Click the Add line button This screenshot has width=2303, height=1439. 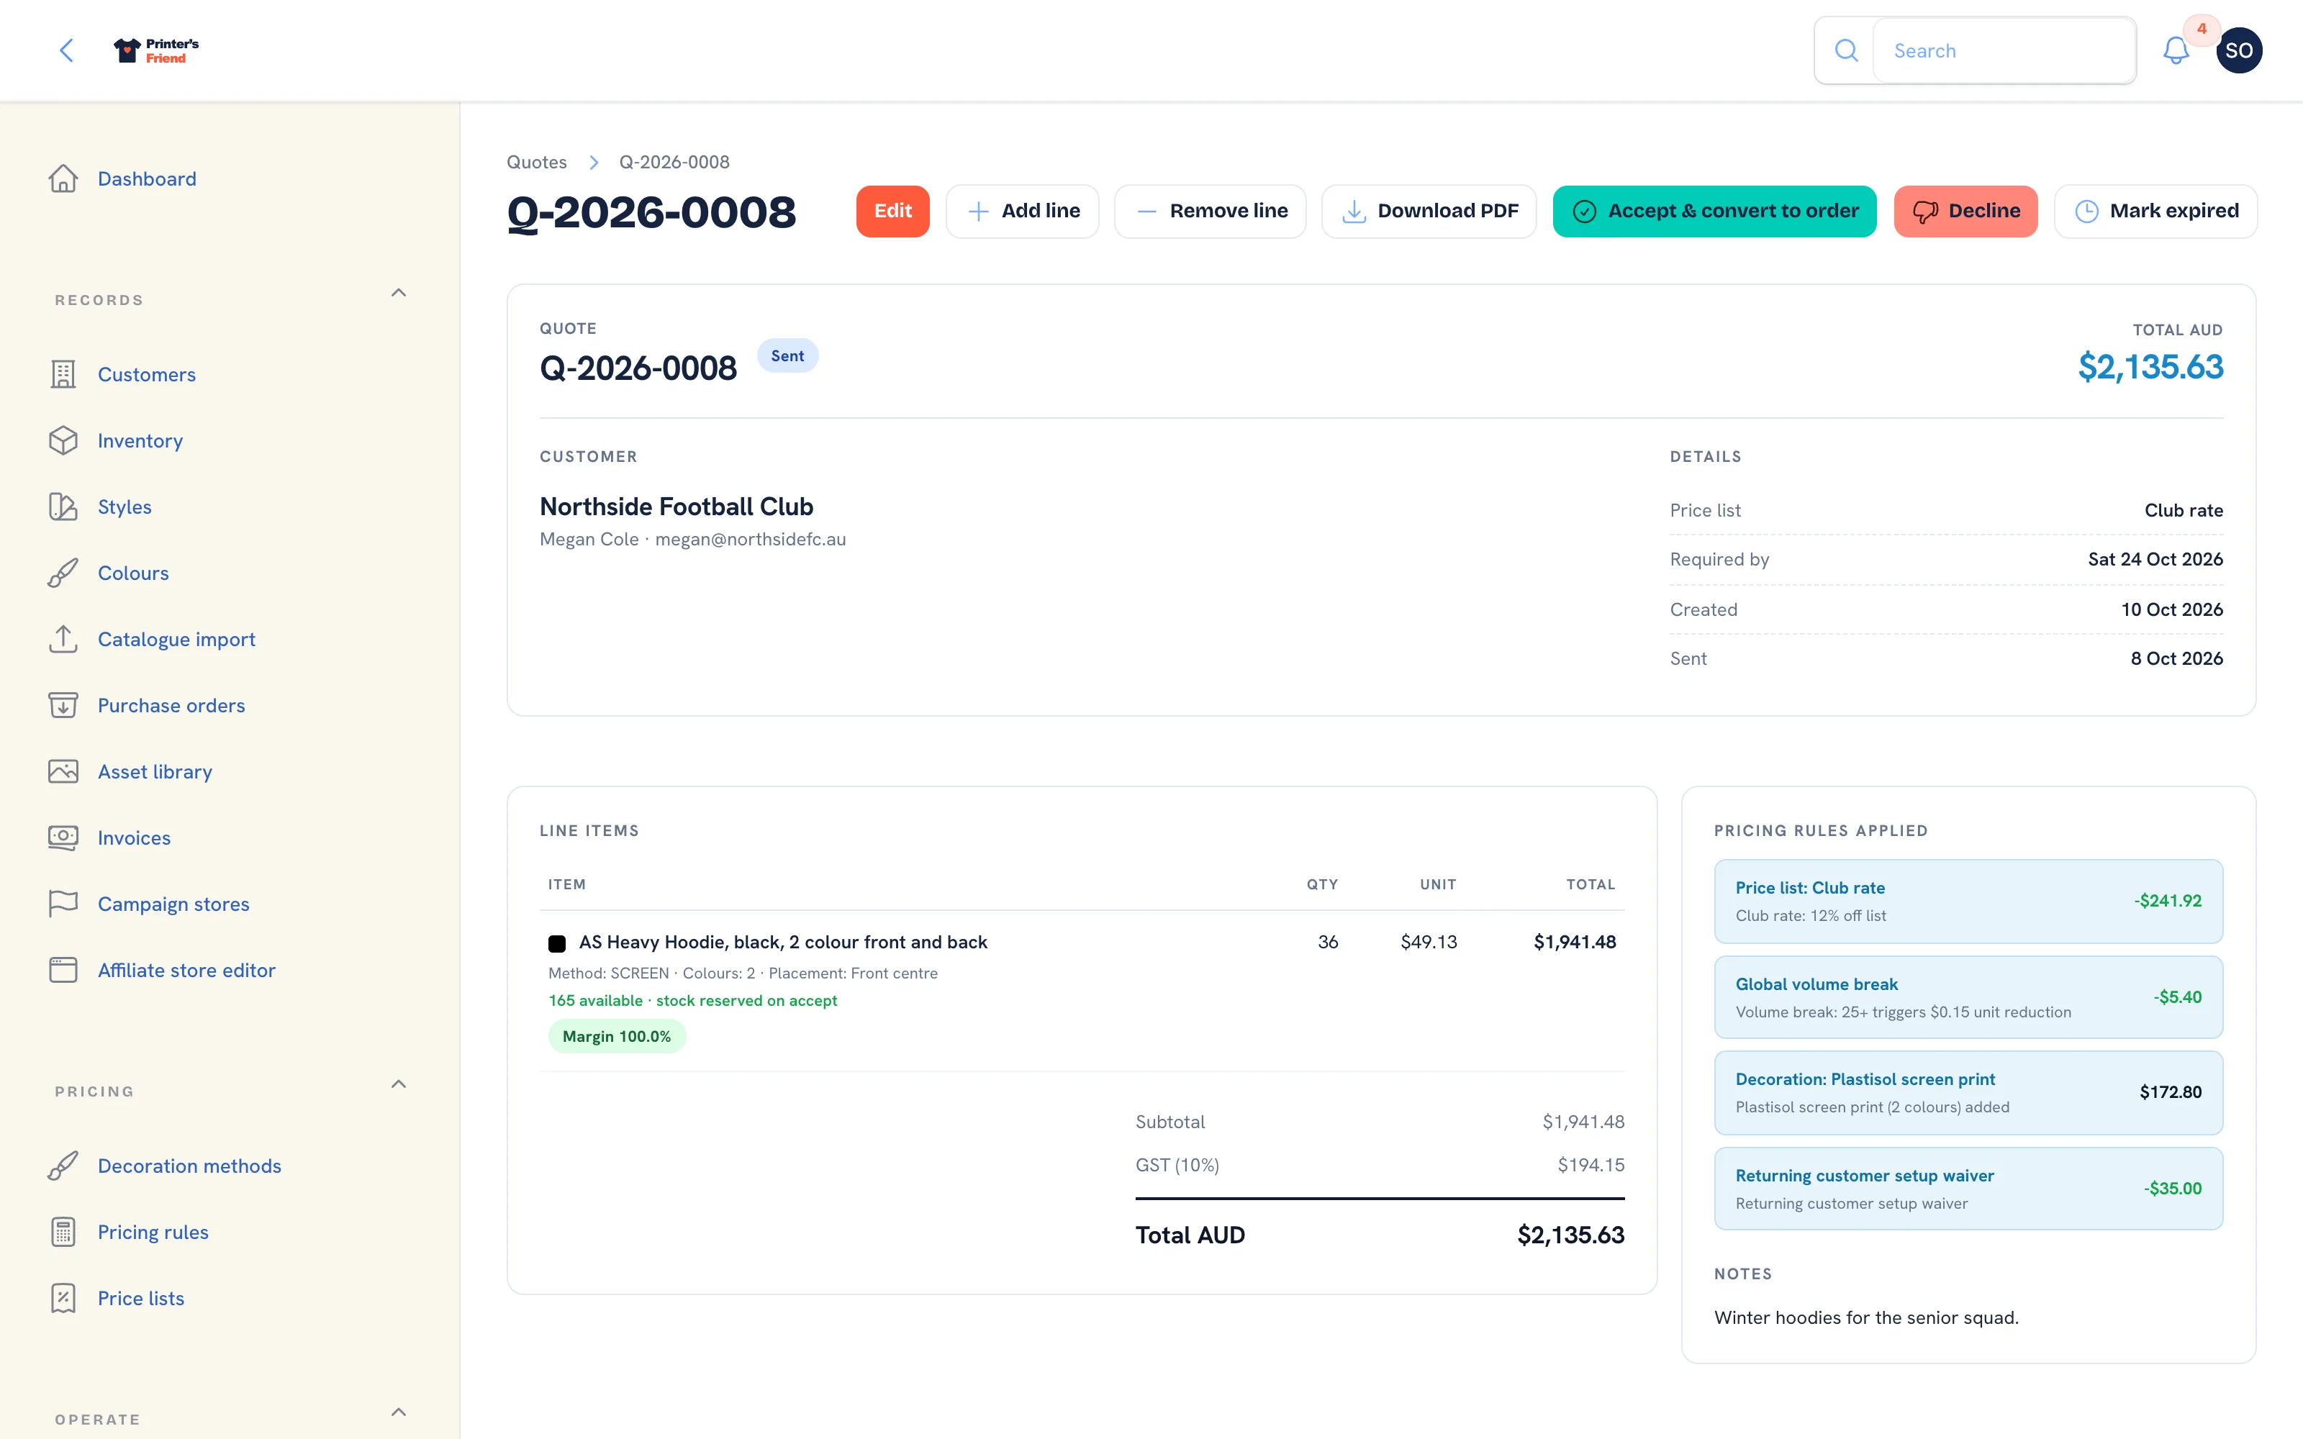pyautogui.click(x=1022, y=212)
